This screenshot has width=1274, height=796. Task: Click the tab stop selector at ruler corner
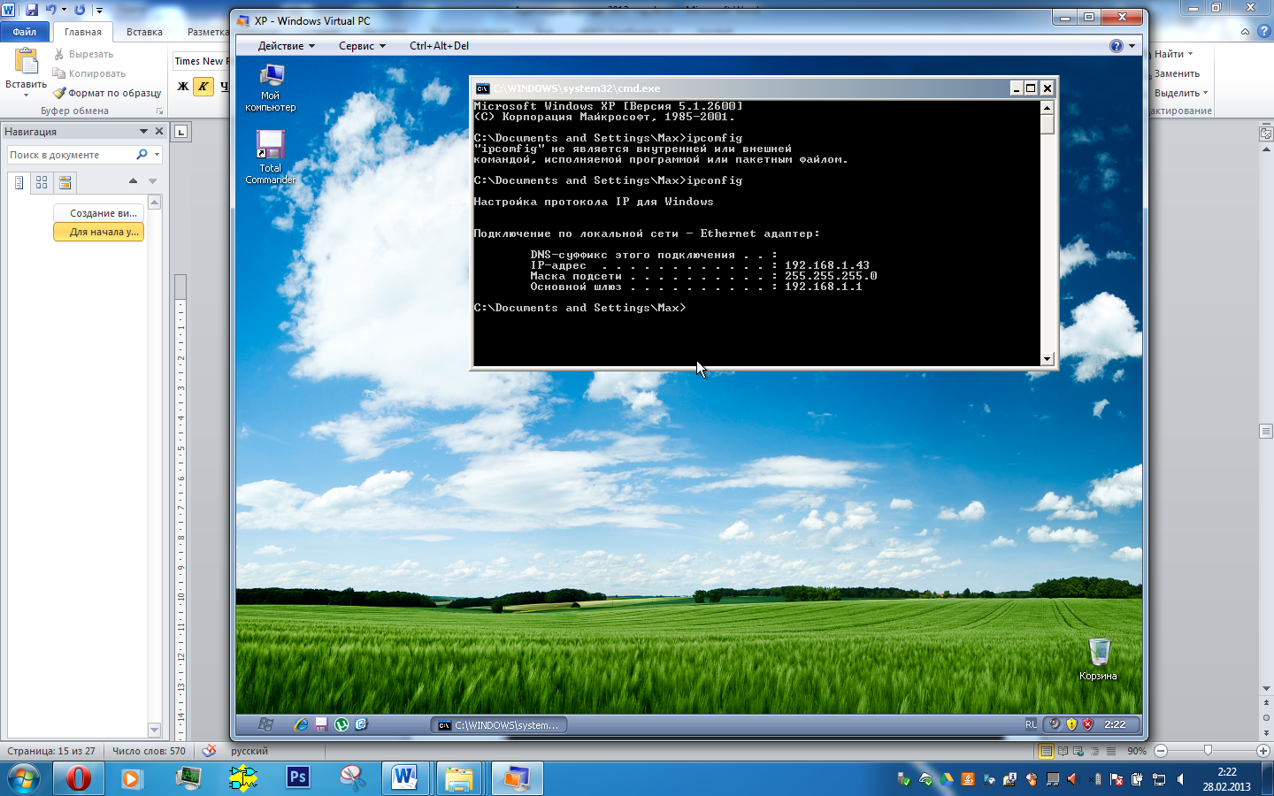pos(180,132)
